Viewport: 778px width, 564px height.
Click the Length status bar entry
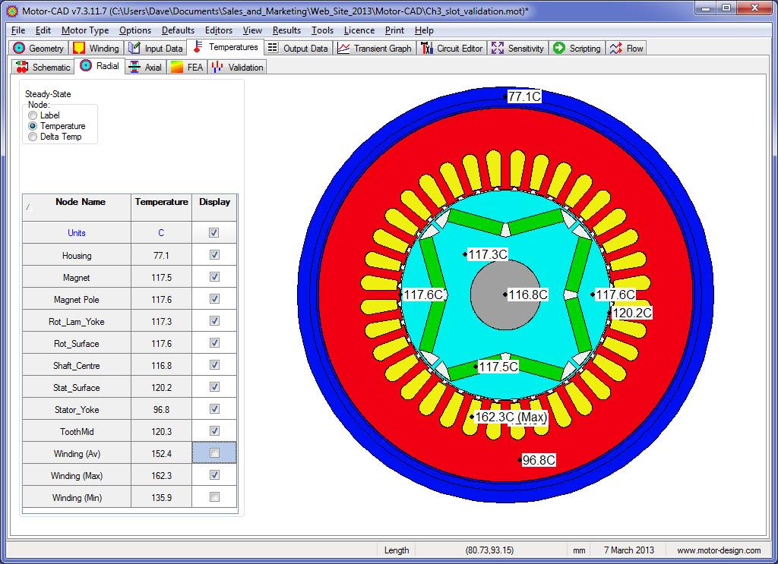pos(397,550)
